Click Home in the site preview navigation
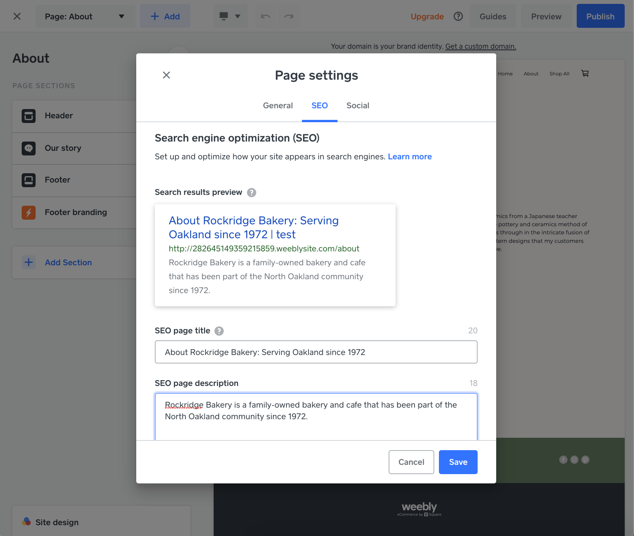 (x=505, y=74)
